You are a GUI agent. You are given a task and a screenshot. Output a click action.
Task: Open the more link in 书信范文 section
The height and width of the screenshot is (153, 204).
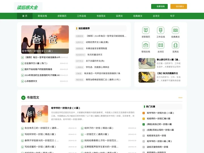180,97
